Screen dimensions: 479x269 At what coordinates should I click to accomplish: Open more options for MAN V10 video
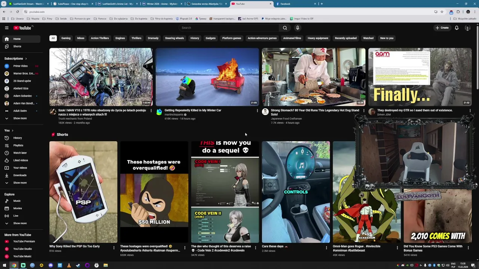point(151,111)
